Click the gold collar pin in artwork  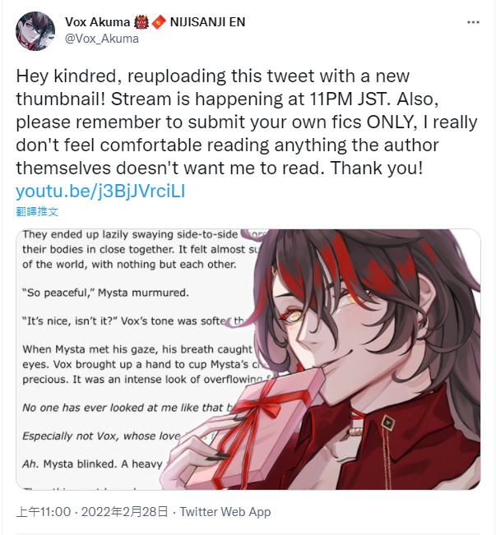[x=388, y=422]
